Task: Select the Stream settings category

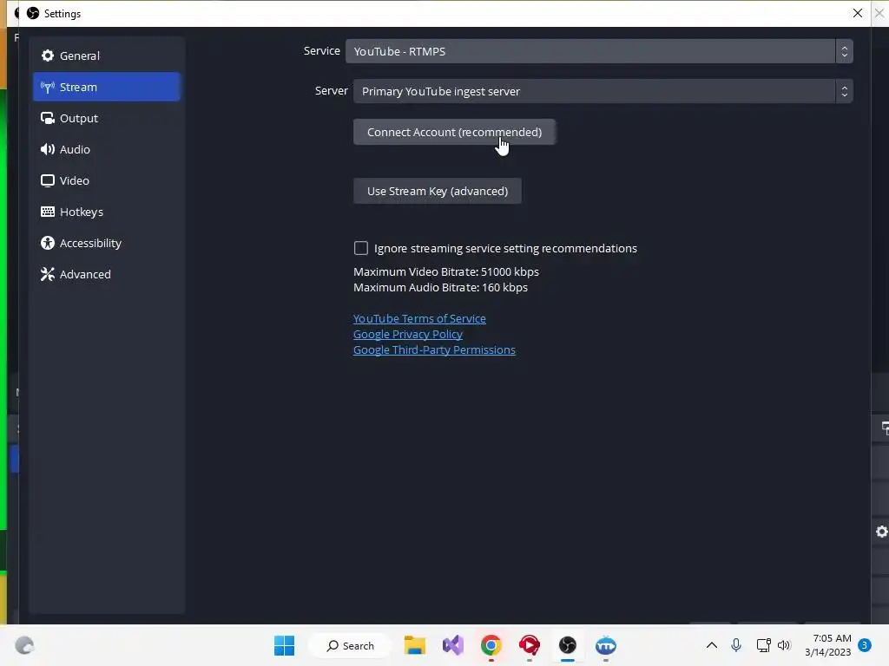Action: click(x=107, y=87)
